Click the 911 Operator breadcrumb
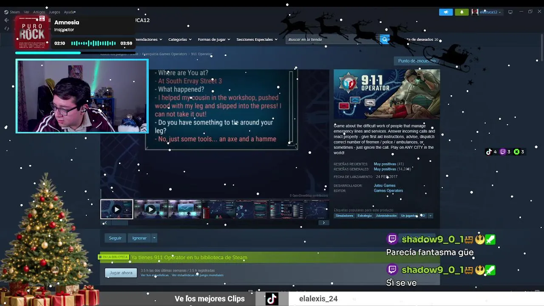This screenshot has height=306, width=544. 201,54
